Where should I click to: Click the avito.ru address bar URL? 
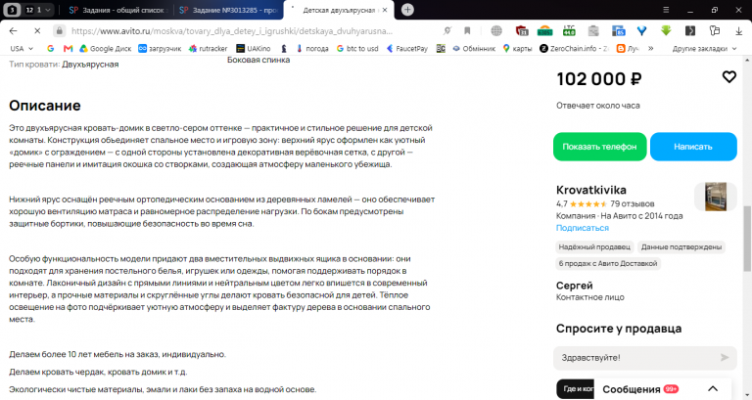pyautogui.click(x=232, y=31)
